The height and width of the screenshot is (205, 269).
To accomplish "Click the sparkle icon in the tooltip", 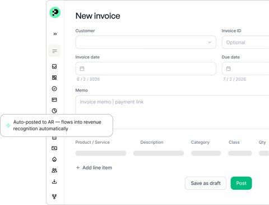I will point(8,125).
